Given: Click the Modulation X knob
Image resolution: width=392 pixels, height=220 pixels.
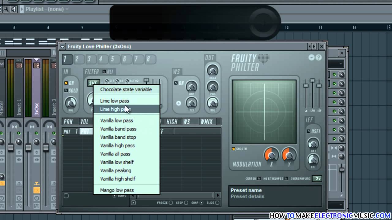Looking at the screenshot, I should tap(271, 155).
